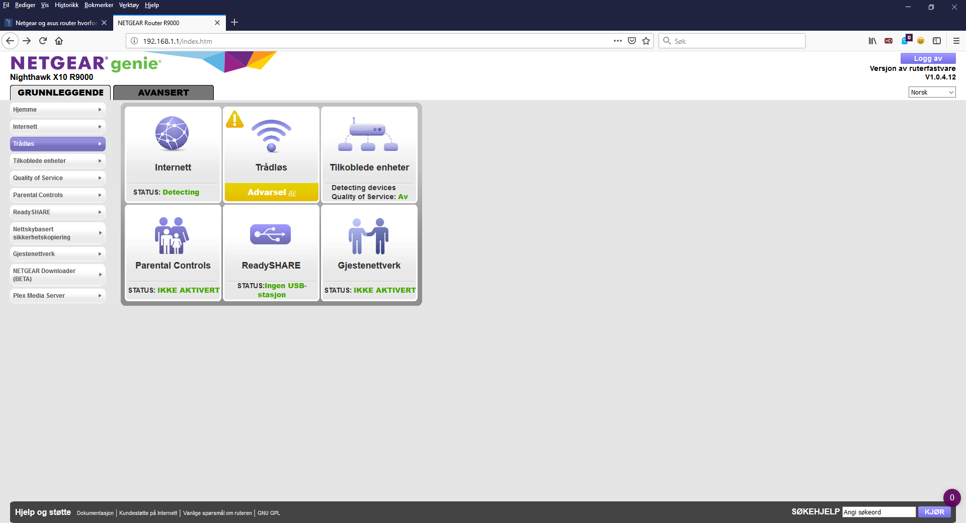Screen dimensions: 966x523
Task: Toggle the browser sidebar icon
Action: tap(937, 41)
